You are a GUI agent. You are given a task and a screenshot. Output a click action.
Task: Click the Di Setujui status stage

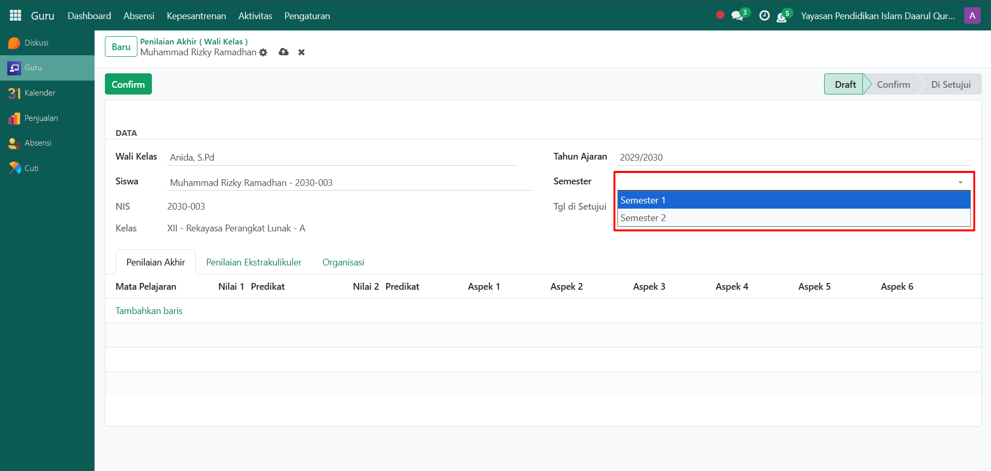(950, 85)
